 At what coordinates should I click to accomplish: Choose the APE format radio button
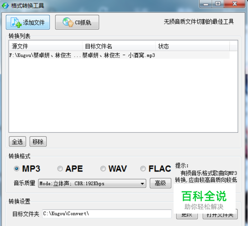pos(60,169)
